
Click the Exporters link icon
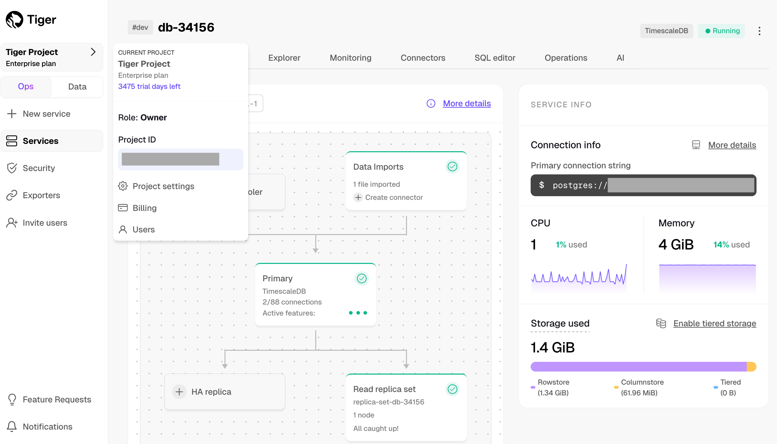[x=12, y=195]
